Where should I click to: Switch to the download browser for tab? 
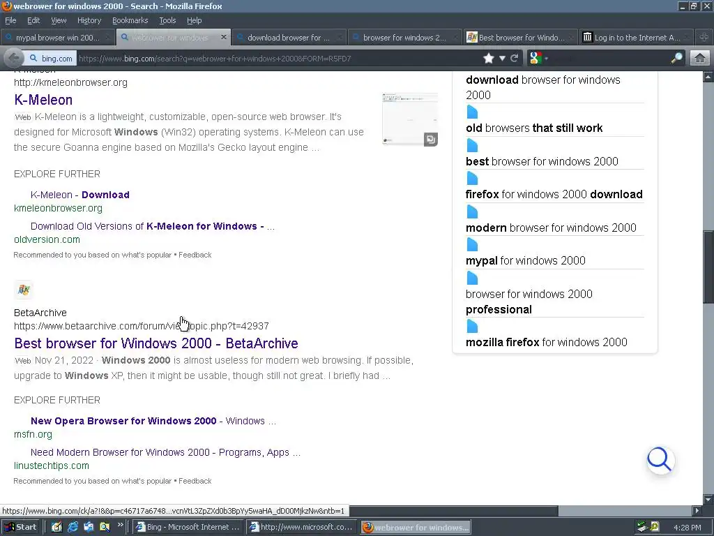click(x=289, y=38)
